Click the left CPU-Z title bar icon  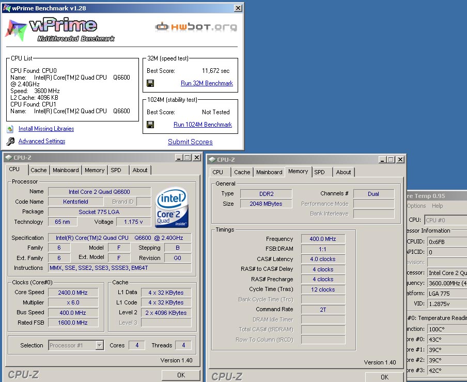pos(9,158)
